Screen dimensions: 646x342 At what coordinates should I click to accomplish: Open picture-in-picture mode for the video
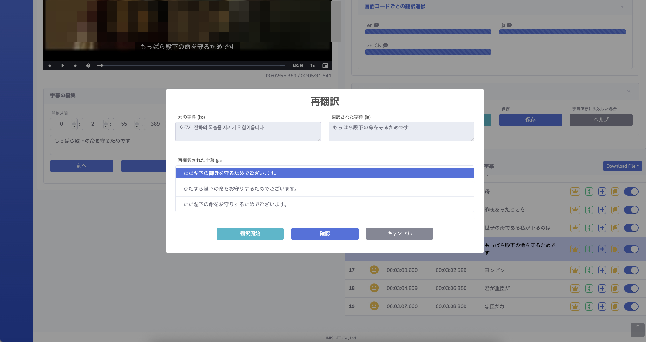[325, 65]
